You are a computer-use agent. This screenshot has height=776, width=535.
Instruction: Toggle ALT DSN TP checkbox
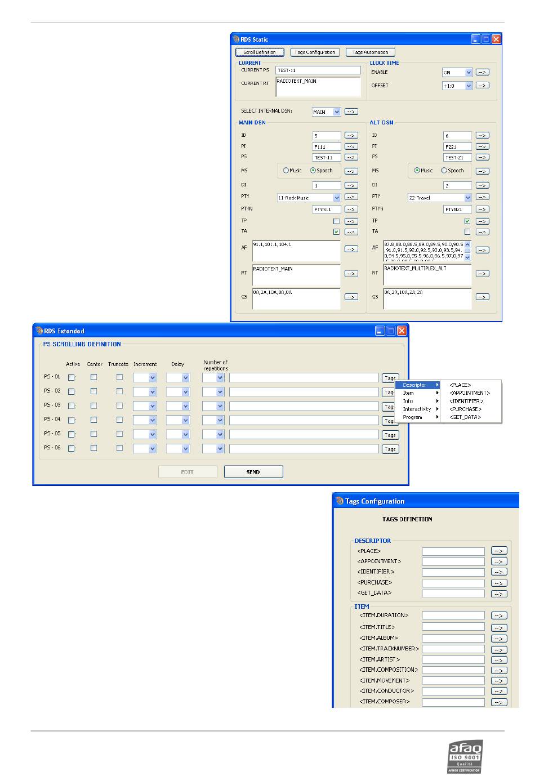pos(467,221)
